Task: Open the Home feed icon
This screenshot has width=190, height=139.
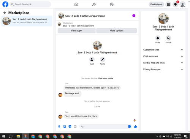Action: tap(76, 5)
